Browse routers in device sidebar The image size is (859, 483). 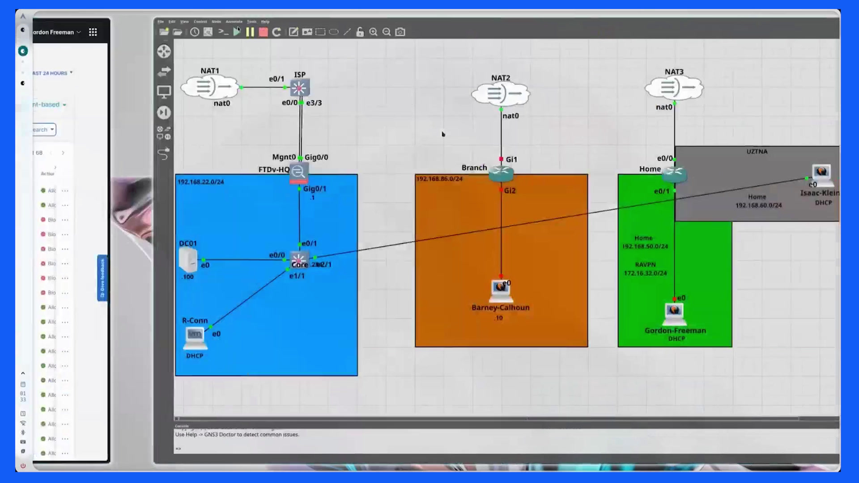pos(164,51)
